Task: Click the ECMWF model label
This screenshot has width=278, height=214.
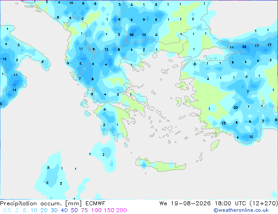Action: coord(96,204)
